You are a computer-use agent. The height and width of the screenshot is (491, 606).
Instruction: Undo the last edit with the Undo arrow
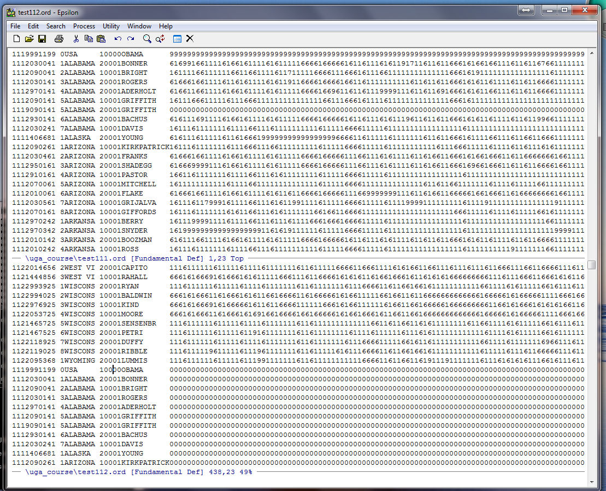[118, 39]
